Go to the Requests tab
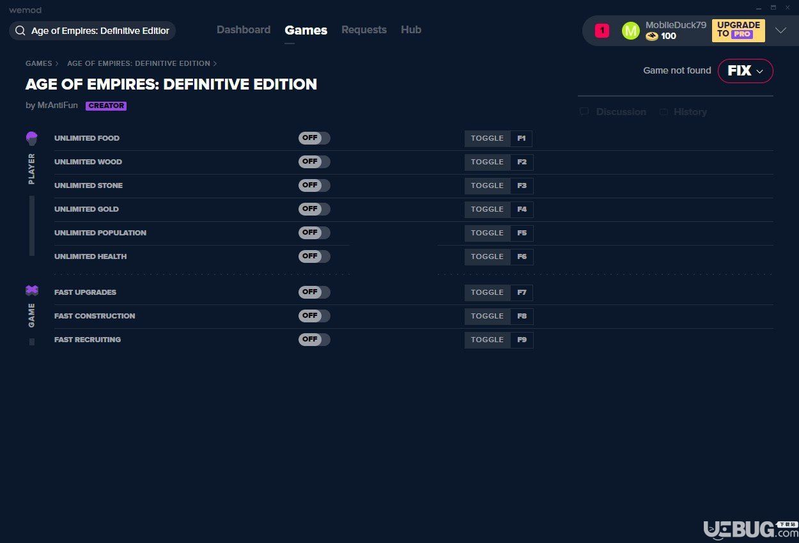 click(364, 30)
